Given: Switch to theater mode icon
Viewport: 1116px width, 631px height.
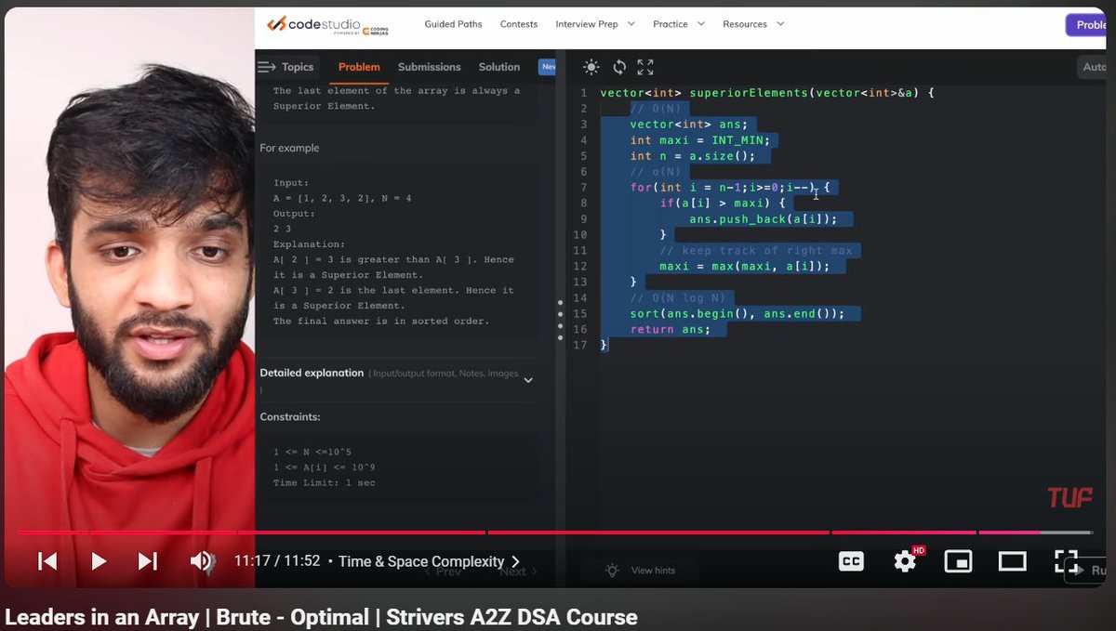Looking at the screenshot, I should tap(1012, 560).
